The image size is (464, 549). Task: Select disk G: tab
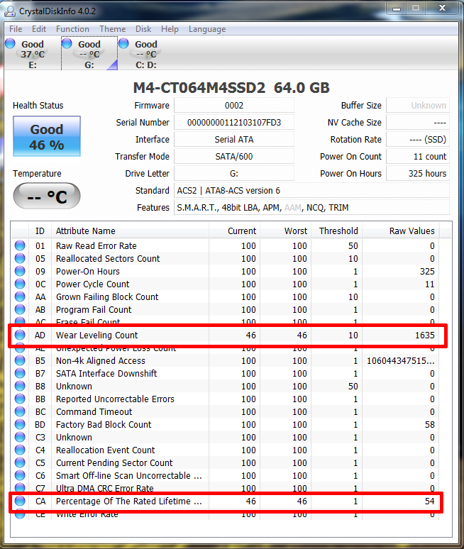(89, 54)
